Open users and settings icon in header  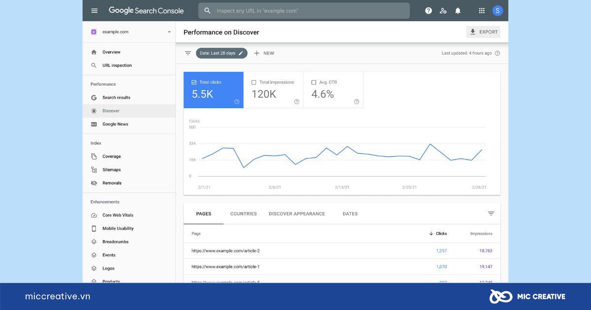pos(443,10)
